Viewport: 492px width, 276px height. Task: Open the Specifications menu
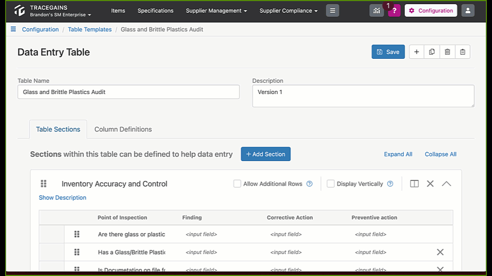point(155,11)
